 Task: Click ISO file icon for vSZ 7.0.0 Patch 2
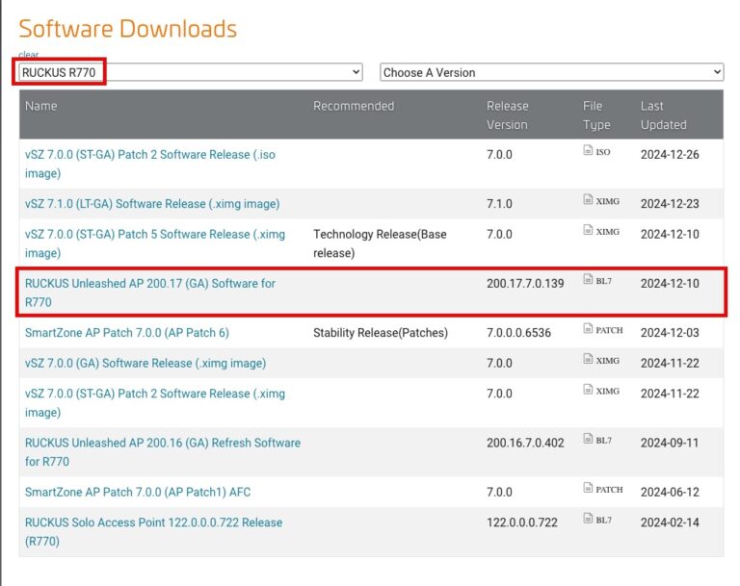click(x=588, y=151)
